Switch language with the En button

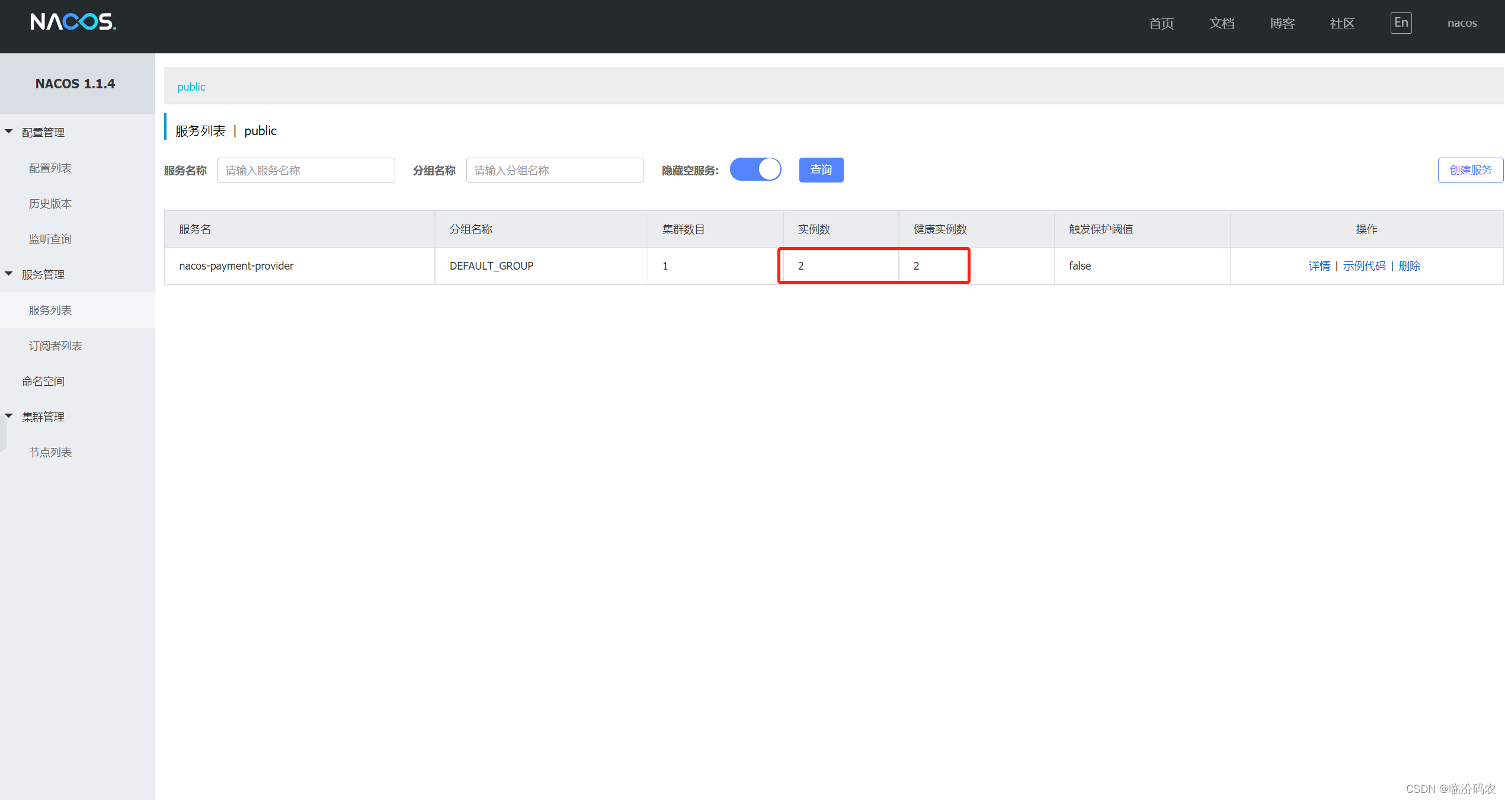click(x=1401, y=23)
